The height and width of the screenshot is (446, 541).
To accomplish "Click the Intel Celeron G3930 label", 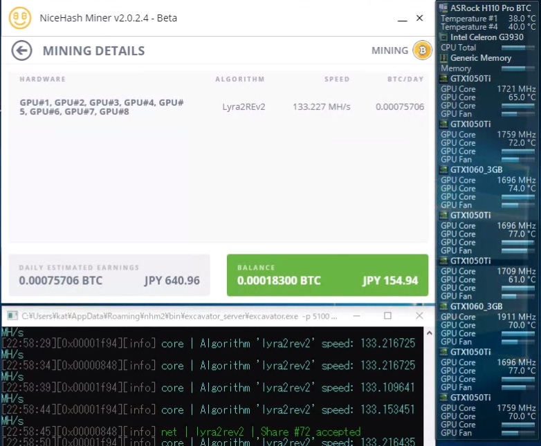I will click(x=487, y=37).
